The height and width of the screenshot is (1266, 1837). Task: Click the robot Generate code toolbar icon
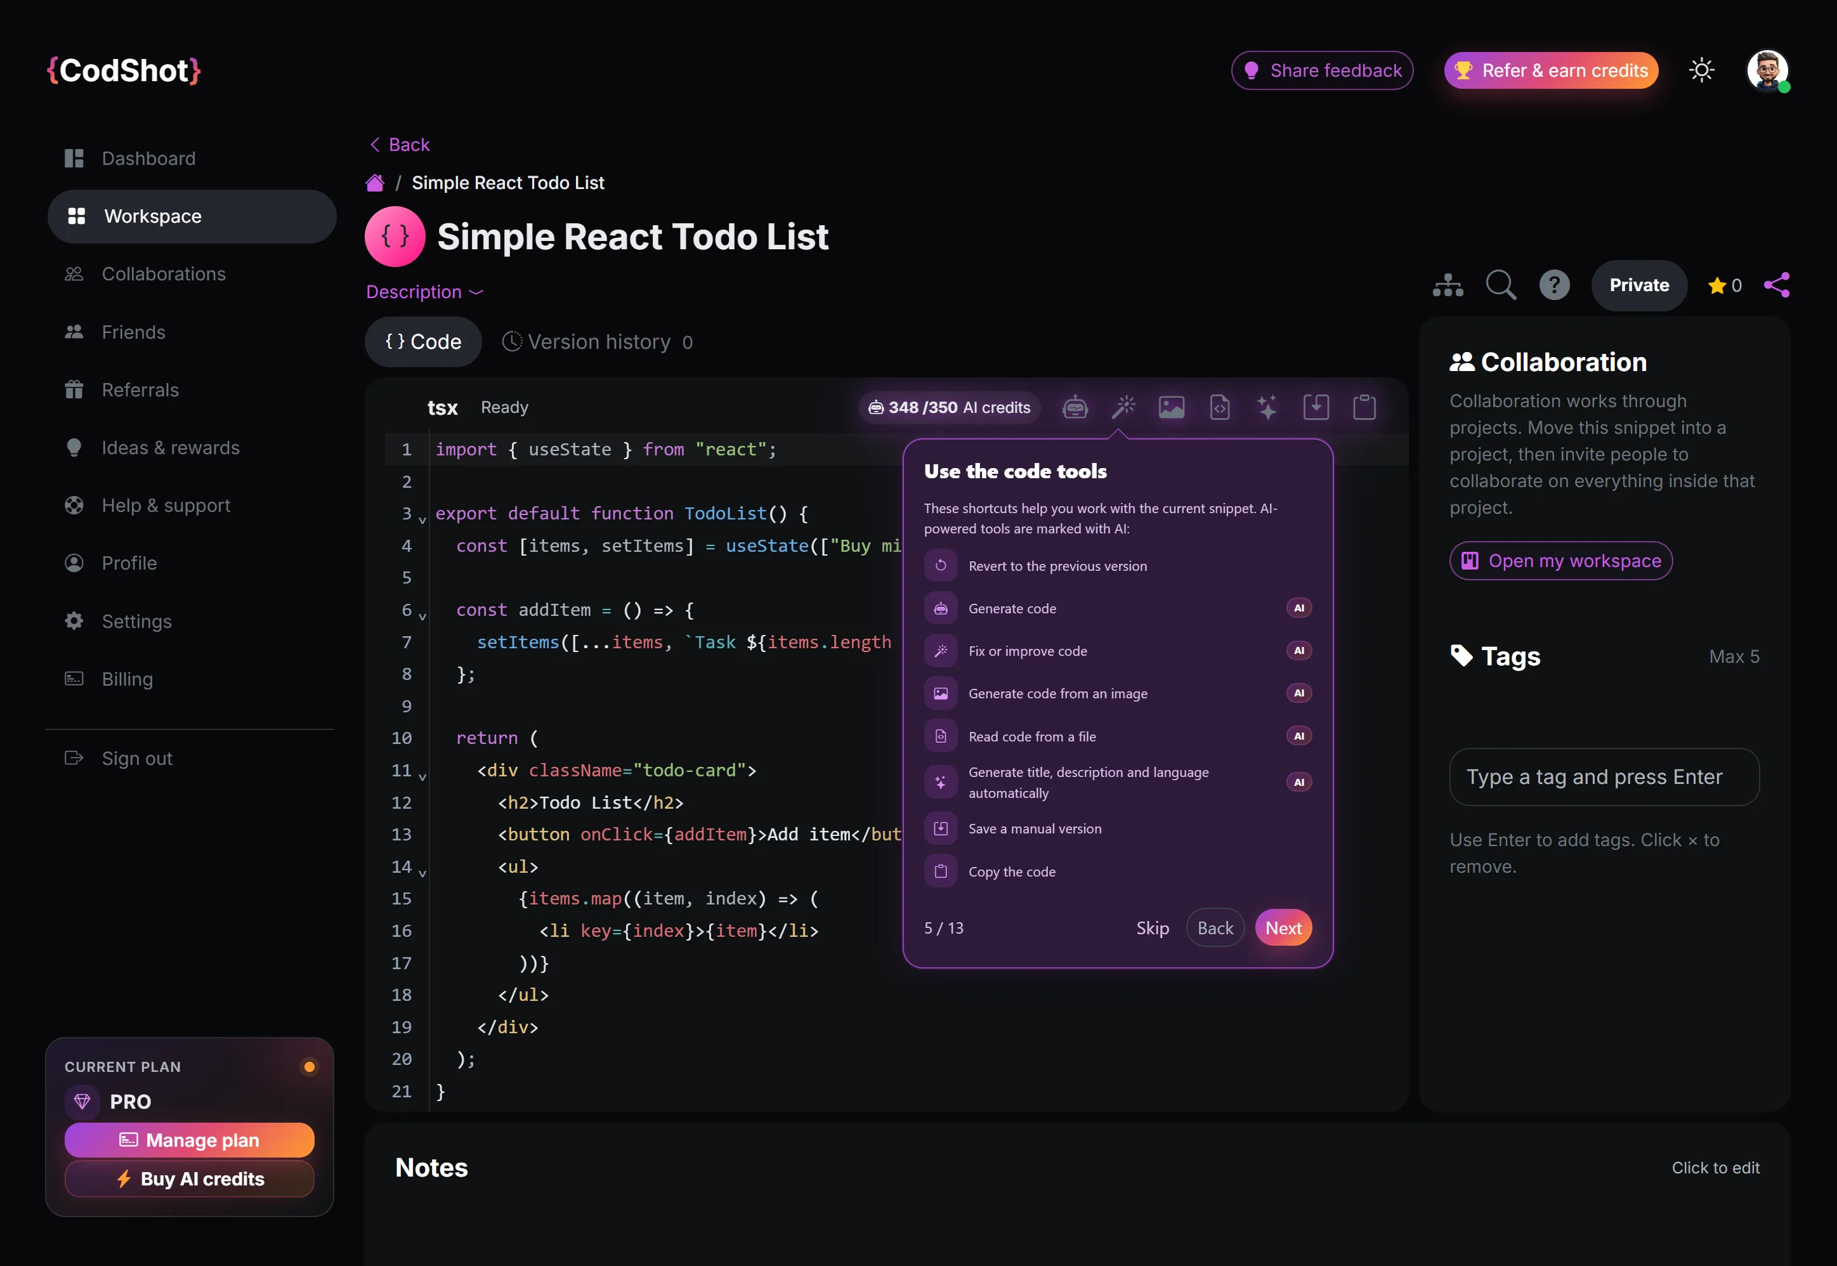1075,408
